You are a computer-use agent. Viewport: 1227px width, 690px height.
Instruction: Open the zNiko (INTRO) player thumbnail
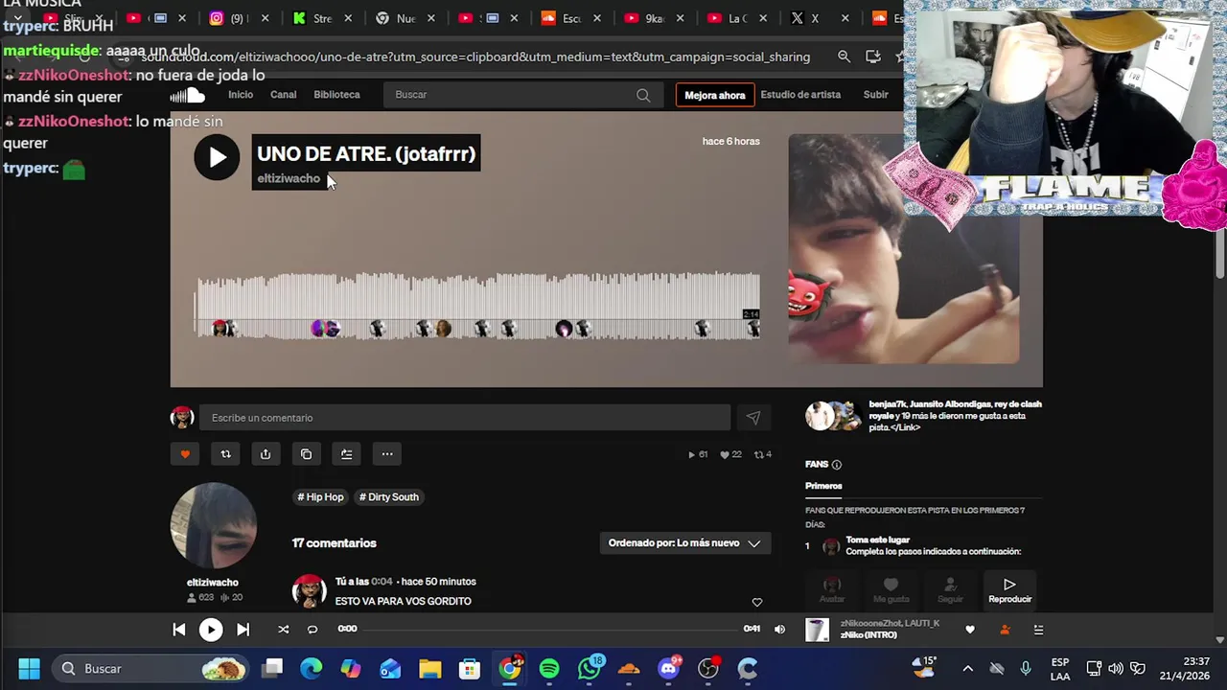tap(817, 630)
